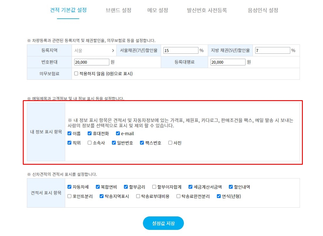Click the 등록대행료 amount field
This screenshot has height=236, width=323.
(x=228, y=62)
